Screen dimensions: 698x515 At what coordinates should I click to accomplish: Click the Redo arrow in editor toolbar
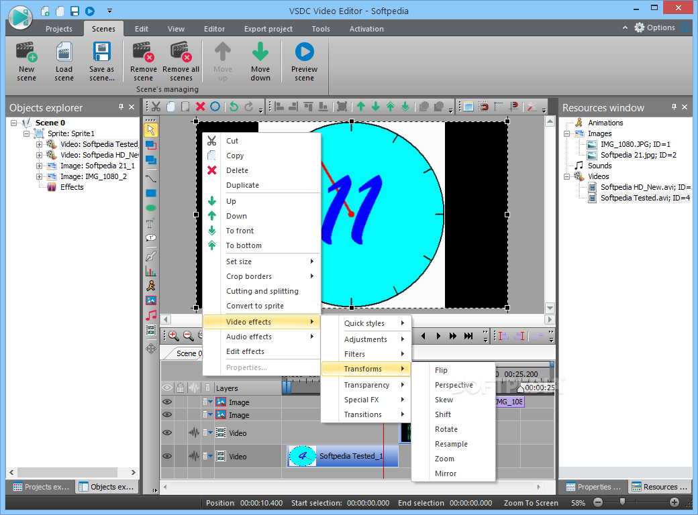249,107
